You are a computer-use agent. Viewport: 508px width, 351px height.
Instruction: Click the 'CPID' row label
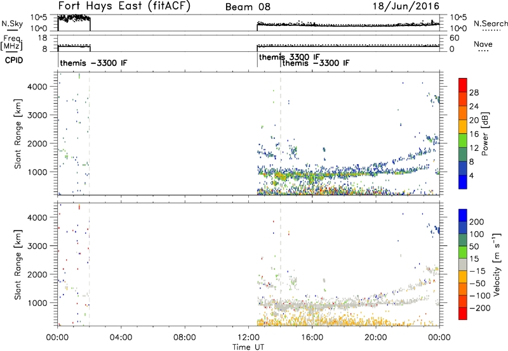click(x=14, y=60)
